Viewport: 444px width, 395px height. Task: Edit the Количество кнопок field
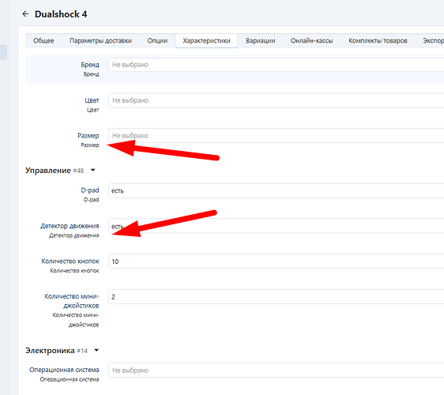coord(276,261)
